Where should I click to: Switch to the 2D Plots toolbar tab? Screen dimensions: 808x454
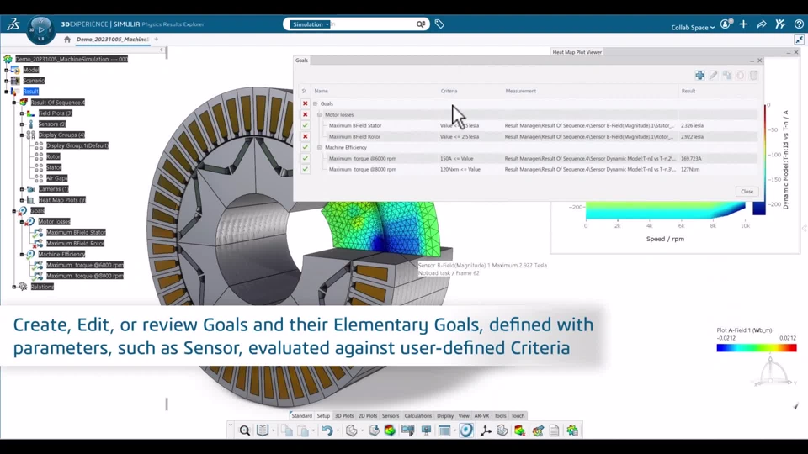[x=368, y=416]
